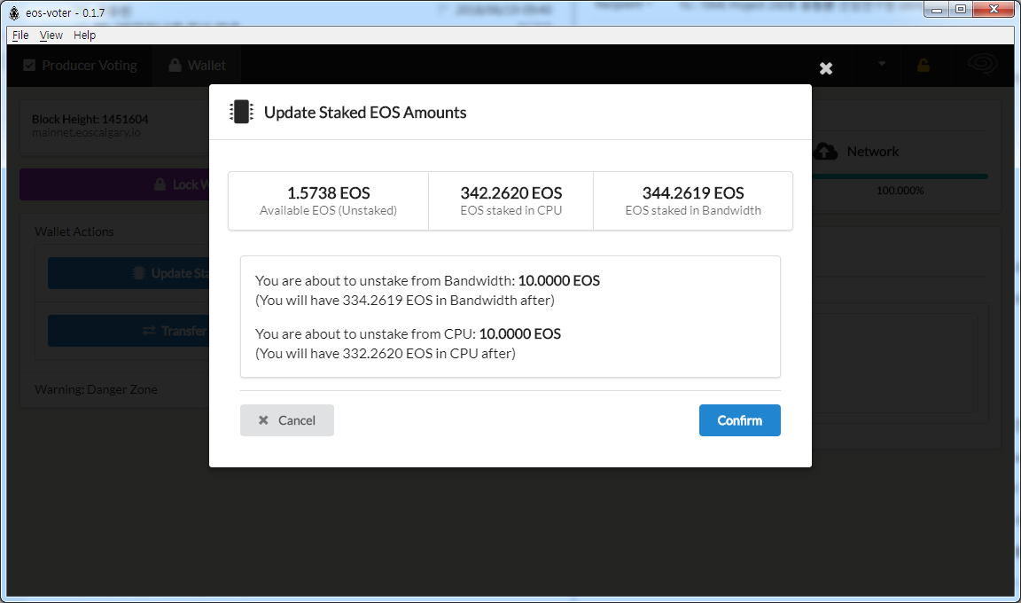This screenshot has height=603, width=1021.
Task: Click the CPU unstake amount 10.0000 EOS
Action: tap(519, 334)
